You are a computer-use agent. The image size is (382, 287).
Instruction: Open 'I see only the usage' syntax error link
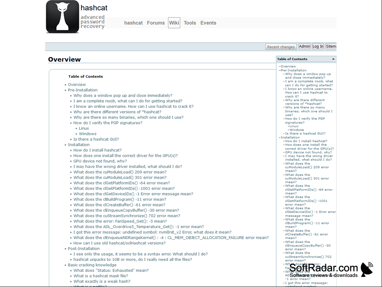[x=141, y=254]
